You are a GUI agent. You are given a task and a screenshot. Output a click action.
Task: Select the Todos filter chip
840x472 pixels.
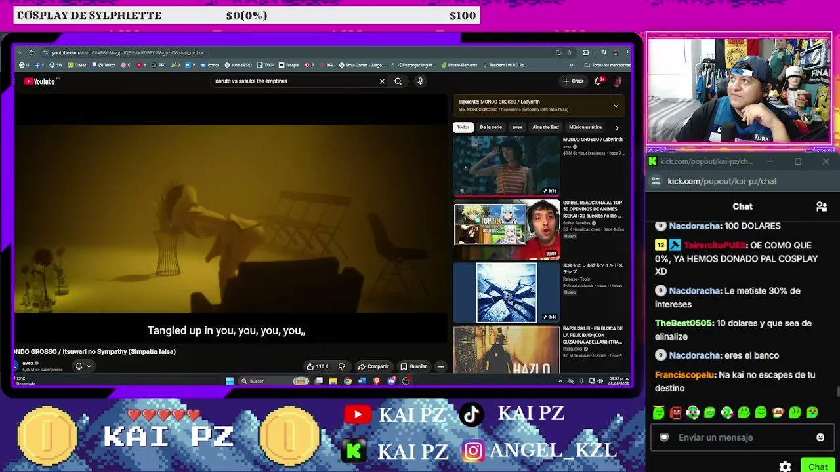coord(463,127)
